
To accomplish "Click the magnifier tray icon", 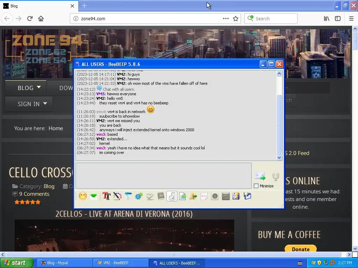I will (332, 263).
